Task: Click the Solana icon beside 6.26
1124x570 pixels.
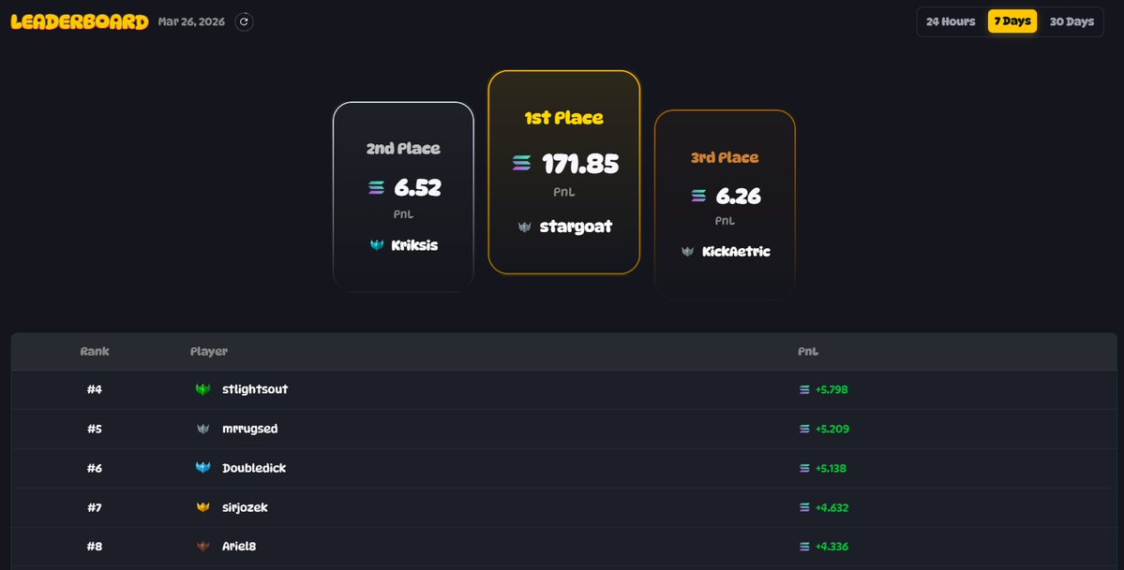Action: click(699, 196)
